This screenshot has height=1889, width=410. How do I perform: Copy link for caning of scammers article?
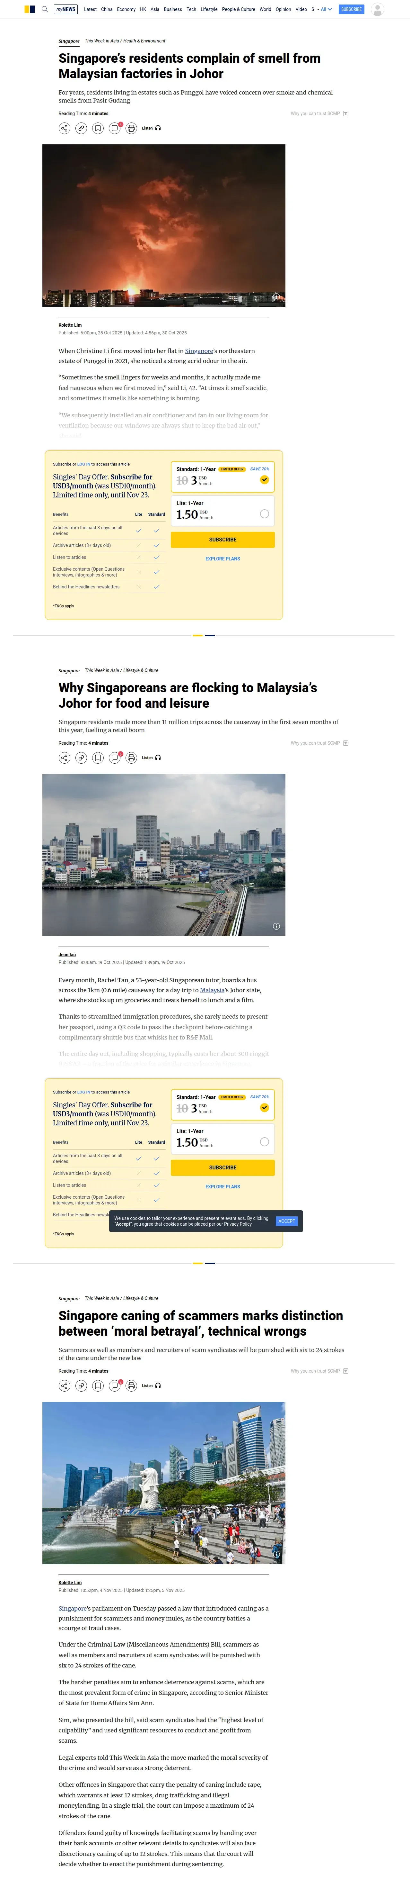pos(81,1385)
